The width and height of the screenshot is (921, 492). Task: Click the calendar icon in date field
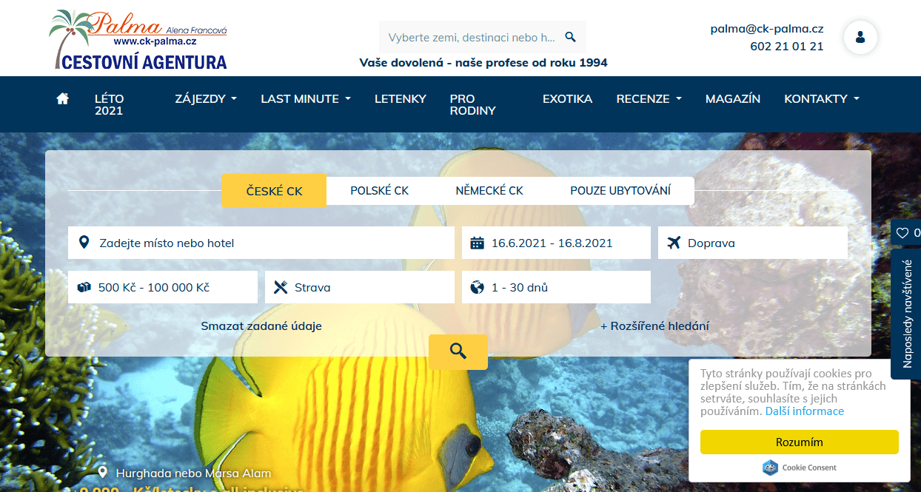point(478,243)
